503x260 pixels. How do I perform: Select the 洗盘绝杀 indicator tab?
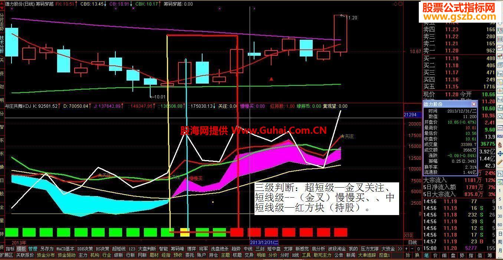click(220, 249)
